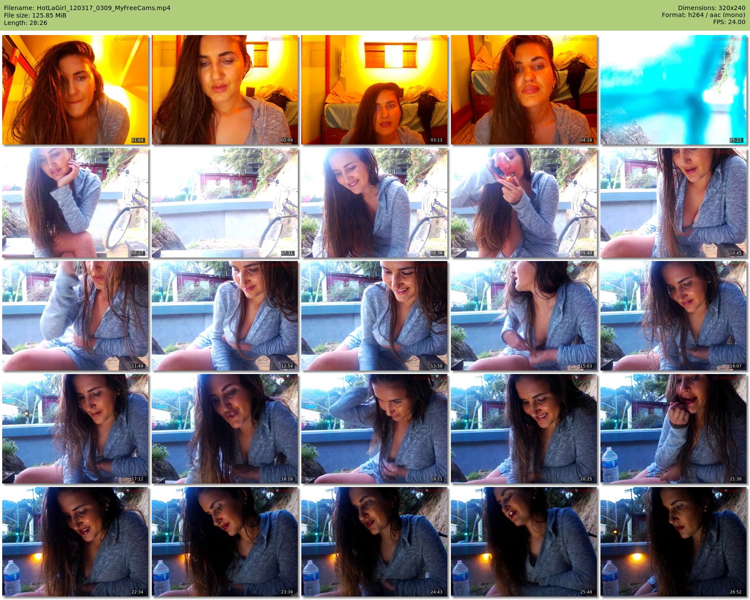Pick the thumbnail timestamped 18:16

(225, 429)
